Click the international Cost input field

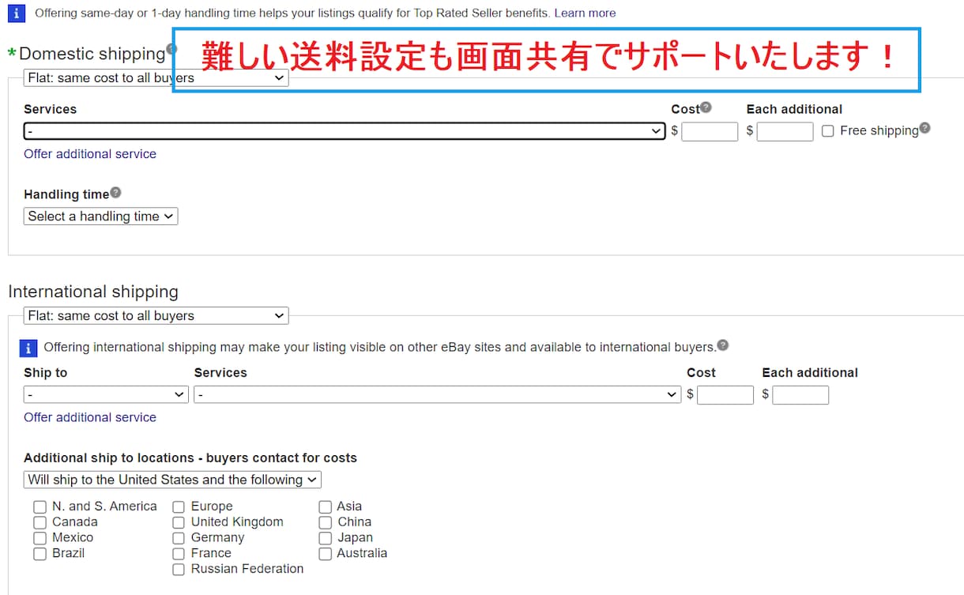pyautogui.click(x=725, y=394)
